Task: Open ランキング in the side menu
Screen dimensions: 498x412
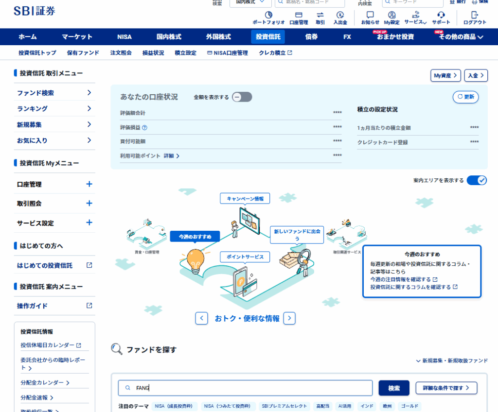Action: [54, 108]
